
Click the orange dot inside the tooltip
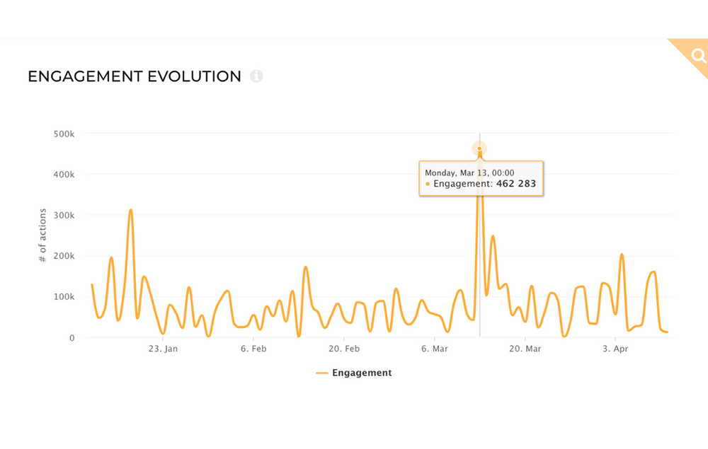(x=428, y=182)
